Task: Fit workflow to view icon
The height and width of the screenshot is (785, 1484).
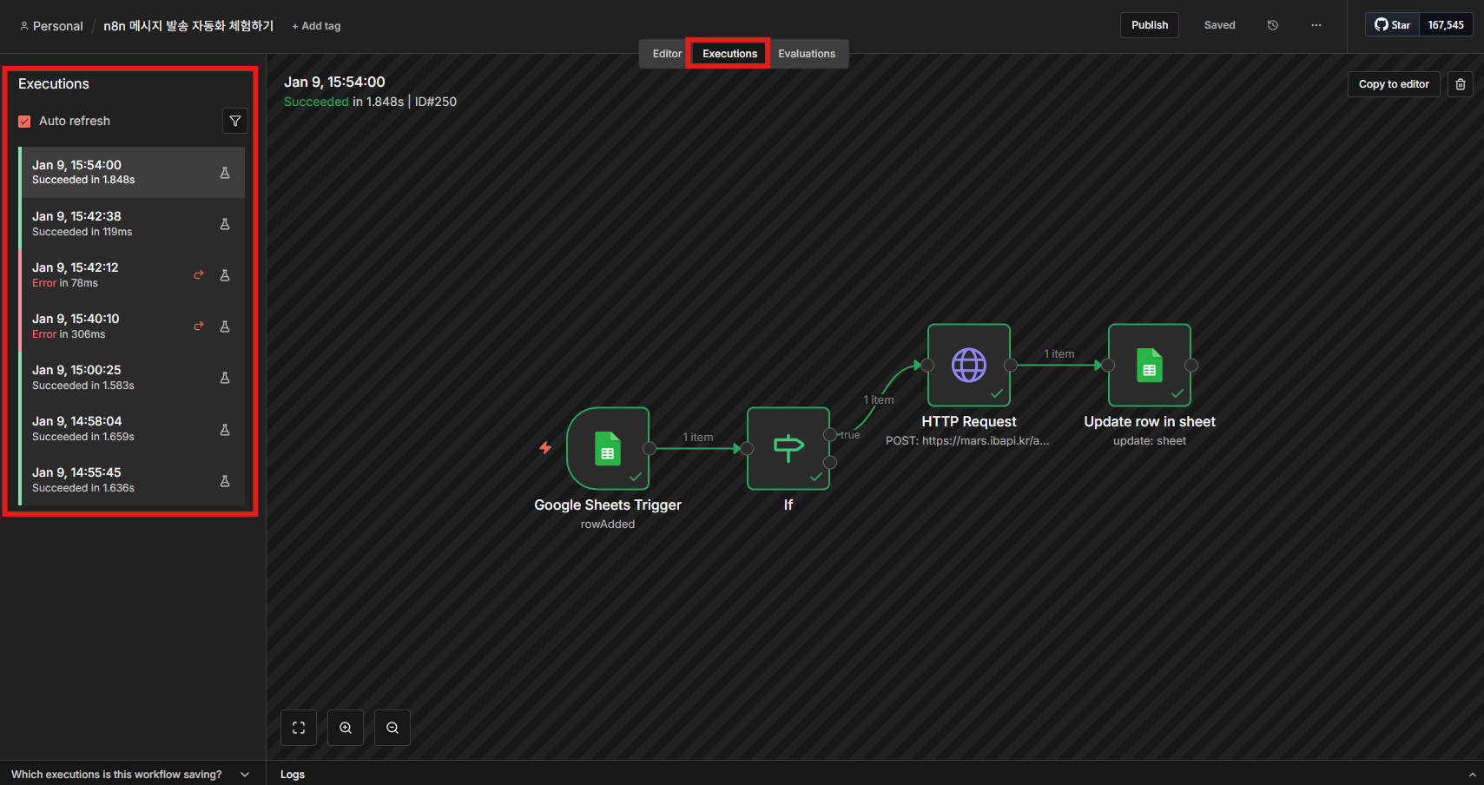Action: pos(299,728)
